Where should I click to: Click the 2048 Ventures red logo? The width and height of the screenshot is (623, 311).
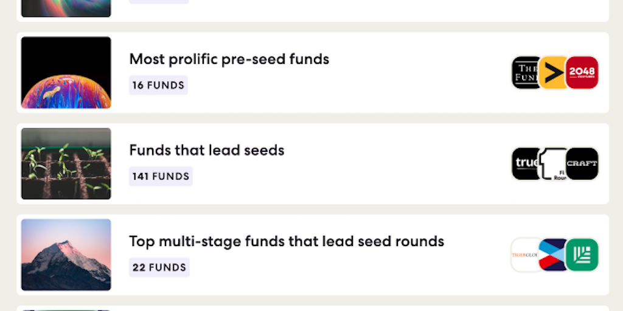582,73
